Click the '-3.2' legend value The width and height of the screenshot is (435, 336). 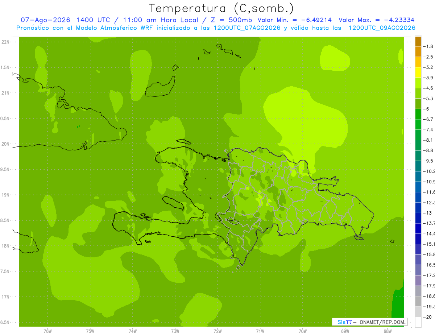point(428,67)
